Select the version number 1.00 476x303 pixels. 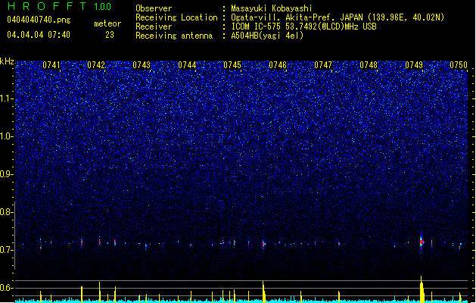pos(102,7)
